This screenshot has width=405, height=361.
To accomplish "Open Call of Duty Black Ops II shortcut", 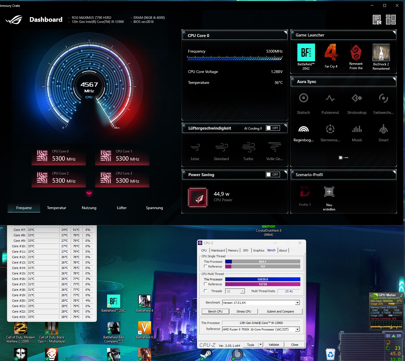I will pyautogui.click(x=52, y=328).
